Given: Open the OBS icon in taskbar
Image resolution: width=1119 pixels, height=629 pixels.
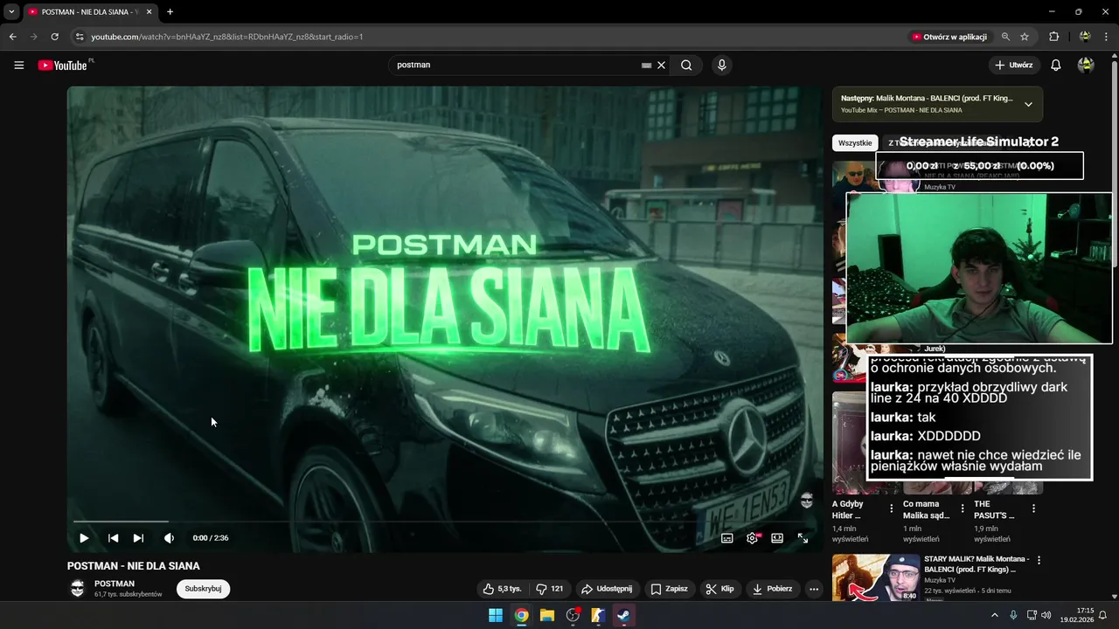Looking at the screenshot, I should pos(573,615).
